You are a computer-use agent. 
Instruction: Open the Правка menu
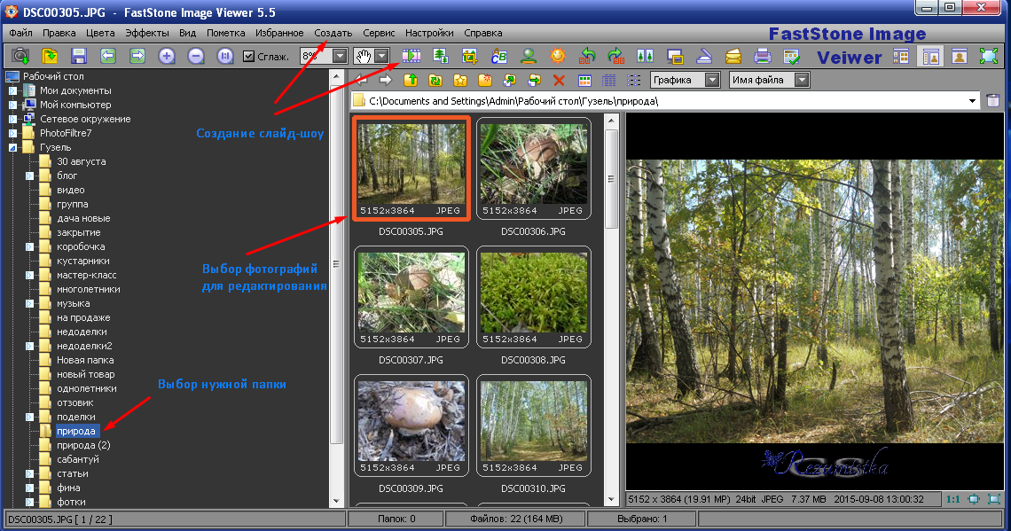tap(59, 33)
